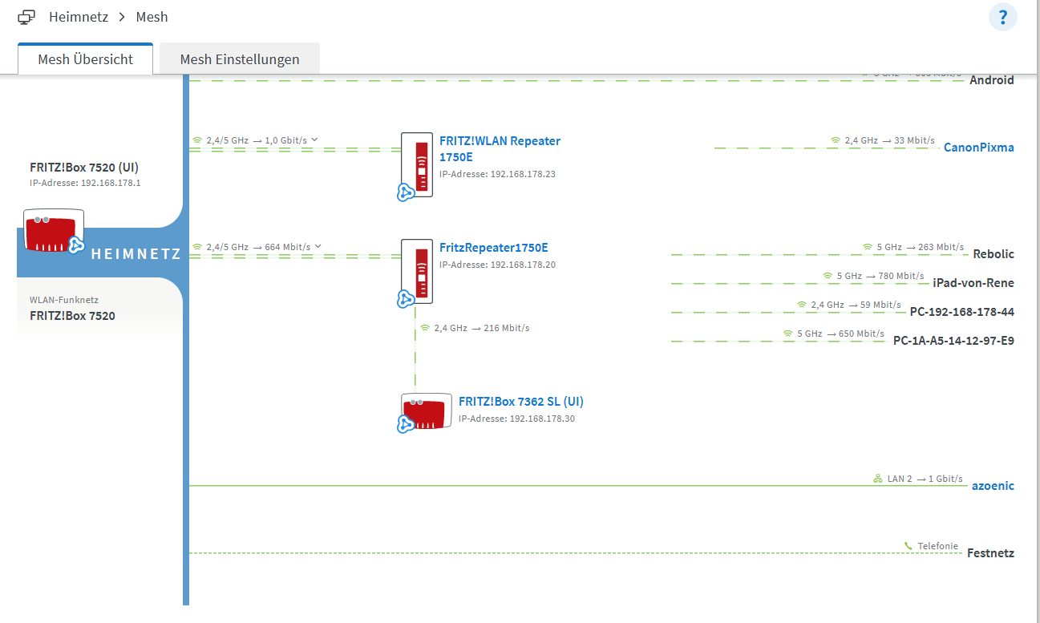This screenshot has height=623, width=1040.
Task: Click the network devices icon in the breadcrumb
Action: point(26,16)
